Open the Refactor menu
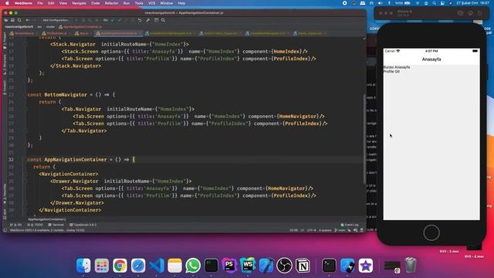Screen dimensions: 494x278 click(x=111, y=3)
